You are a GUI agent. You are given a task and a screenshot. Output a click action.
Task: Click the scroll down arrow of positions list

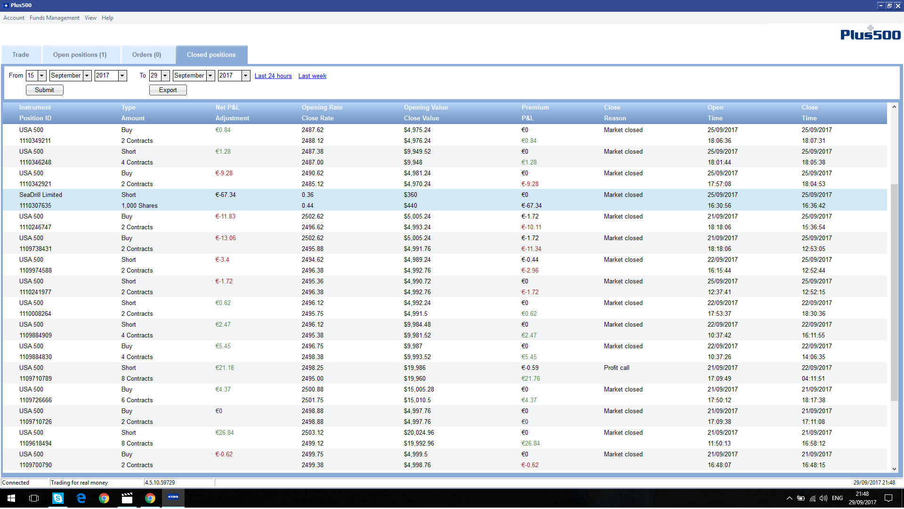894,469
